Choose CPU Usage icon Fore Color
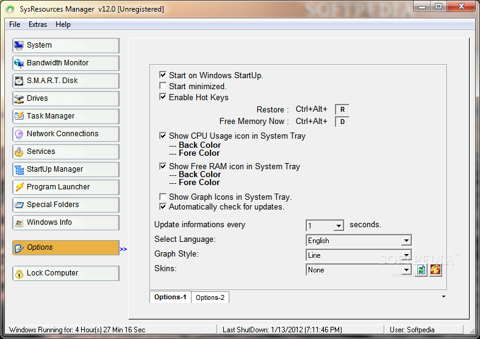The image size is (480, 339). [199, 153]
